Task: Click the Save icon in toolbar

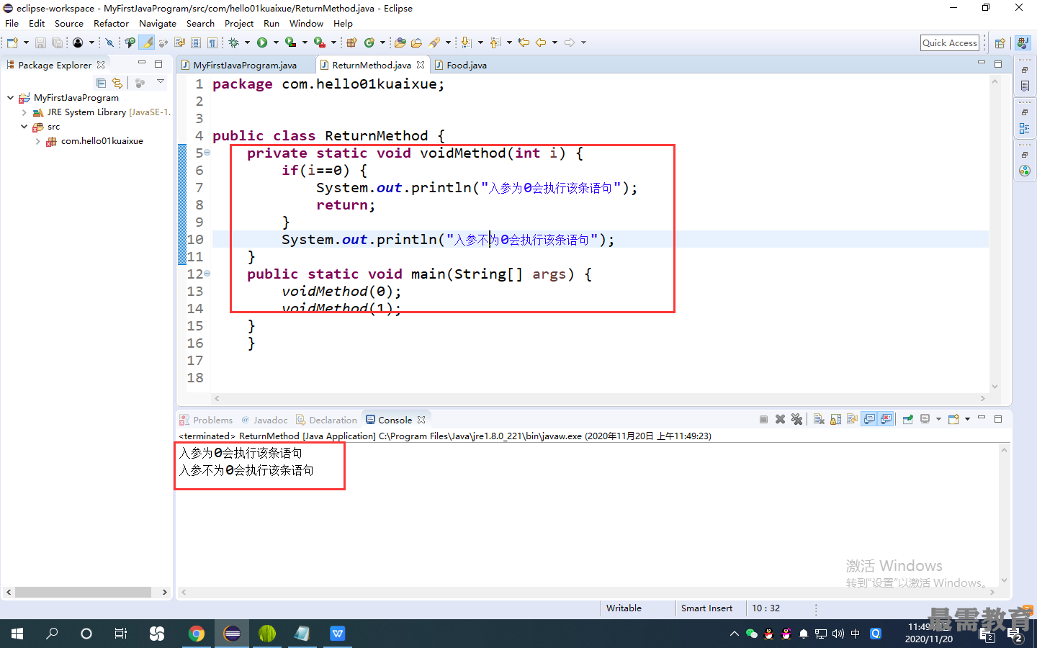Action: pos(40,42)
